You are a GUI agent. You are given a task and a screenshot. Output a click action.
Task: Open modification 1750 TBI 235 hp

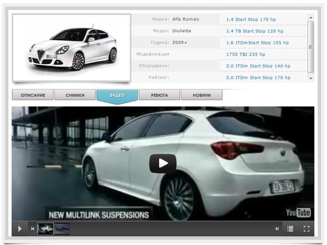[245, 54]
